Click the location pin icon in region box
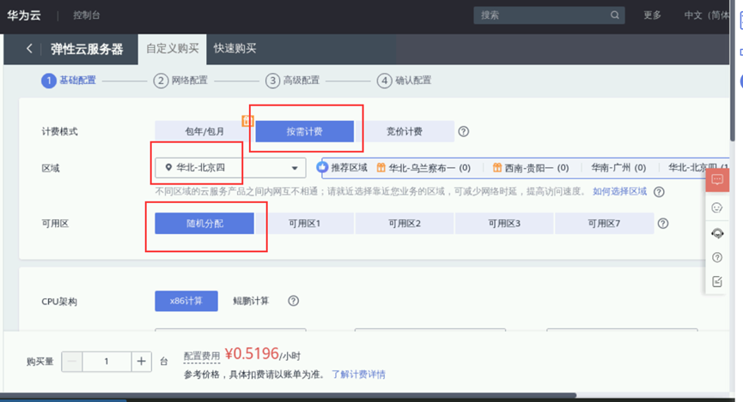 (x=168, y=167)
